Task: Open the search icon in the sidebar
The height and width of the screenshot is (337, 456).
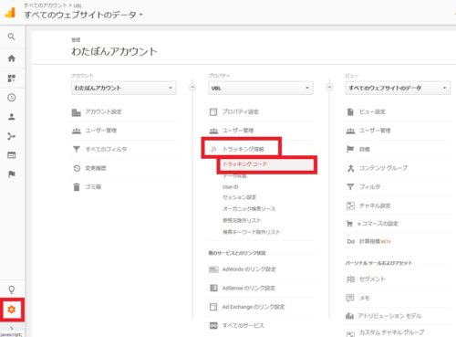Action: [11, 37]
